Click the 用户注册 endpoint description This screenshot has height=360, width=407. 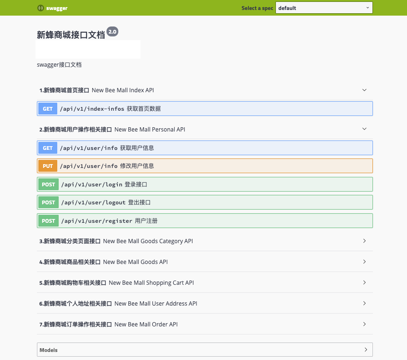tap(146, 220)
